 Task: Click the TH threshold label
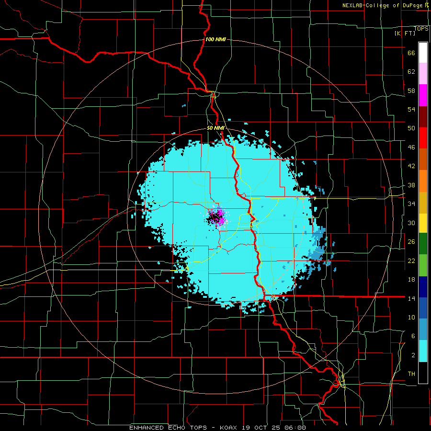(x=411, y=374)
